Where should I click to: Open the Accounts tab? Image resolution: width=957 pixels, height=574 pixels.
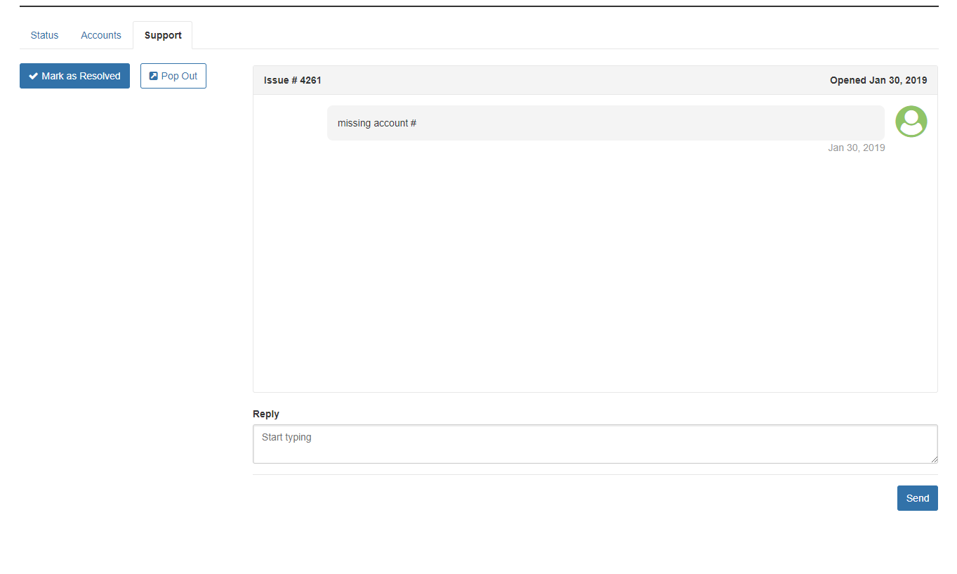pos(101,35)
